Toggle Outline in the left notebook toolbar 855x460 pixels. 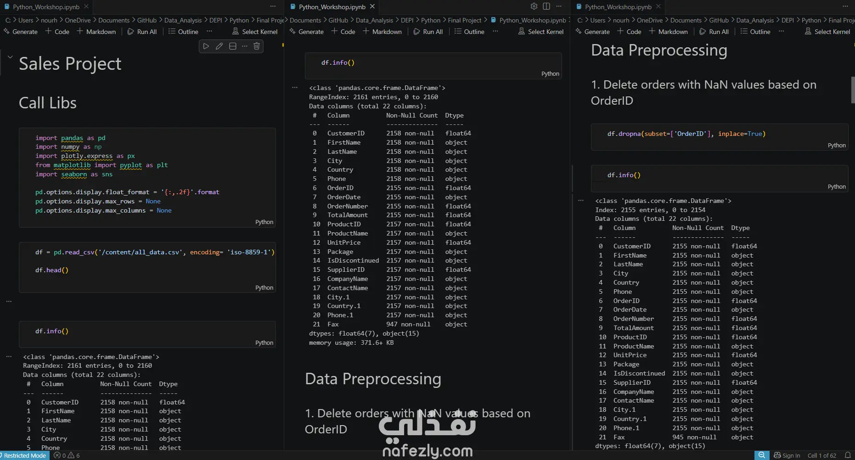point(183,32)
